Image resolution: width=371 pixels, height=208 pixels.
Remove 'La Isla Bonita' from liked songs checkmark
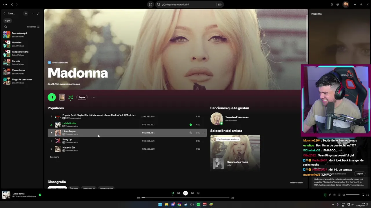coord(190,125)
